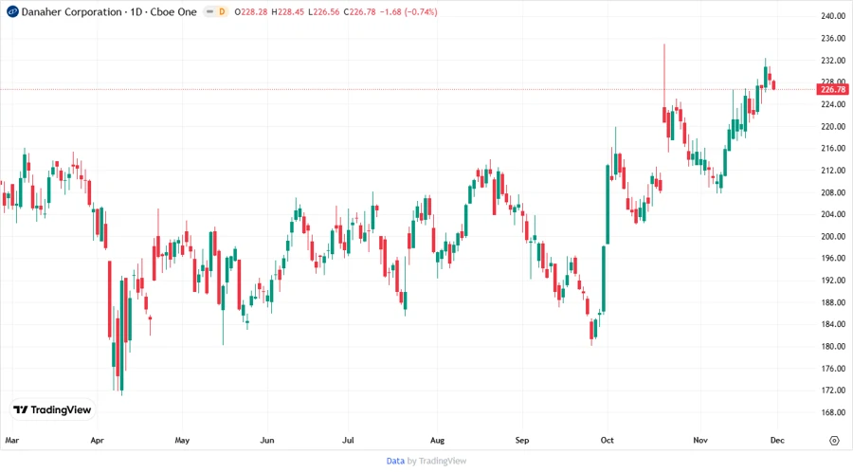The height and width of the screenshot is (472, 853).
Task: Click the Sep label on time axis
Action: click(x=522, y=441)
